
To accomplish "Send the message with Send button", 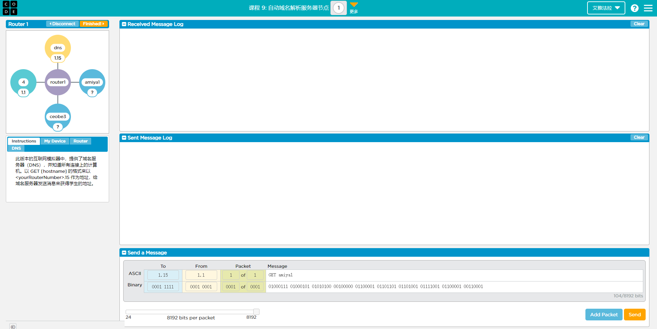I will [635, 315].
